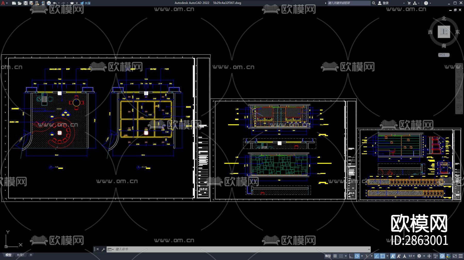Screen dimensions: 464x260
Task: Toggle annotation visibility icon in status bar
Action: [x=393, y=256]
